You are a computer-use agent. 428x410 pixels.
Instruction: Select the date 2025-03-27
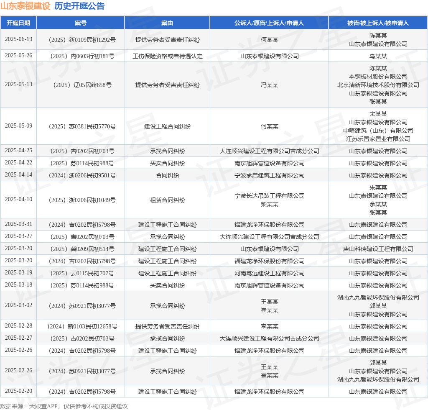pos(18,236)
